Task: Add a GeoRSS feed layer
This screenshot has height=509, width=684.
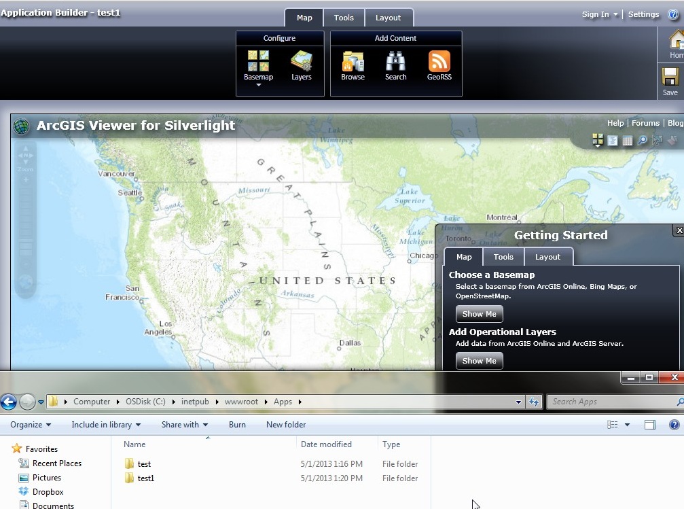Action: [x=439, y=65]
